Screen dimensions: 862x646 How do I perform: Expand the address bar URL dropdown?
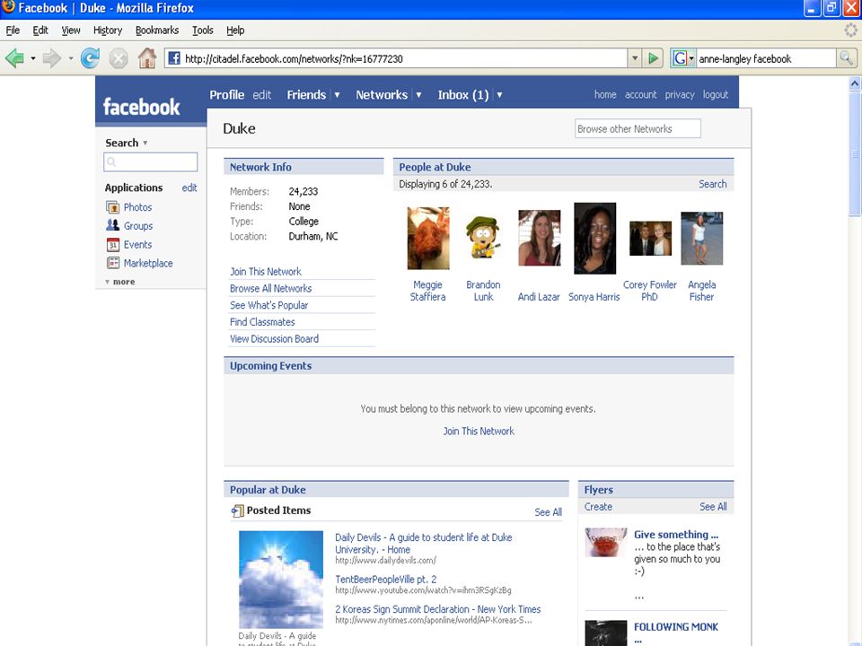[x=635, y=57]
